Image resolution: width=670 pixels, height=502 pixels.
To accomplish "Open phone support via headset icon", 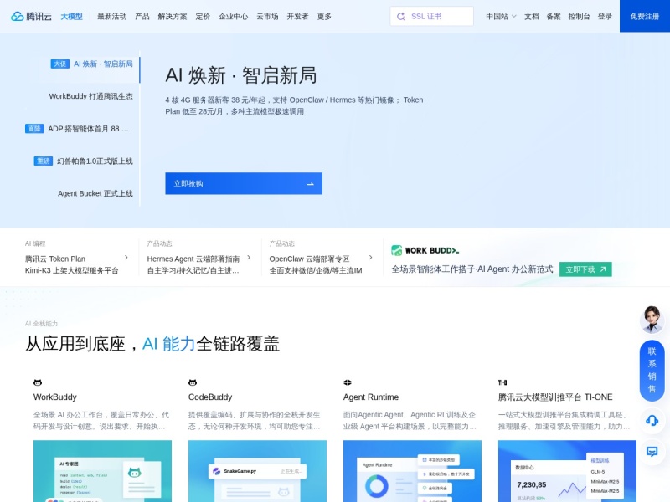I will 652,421.
